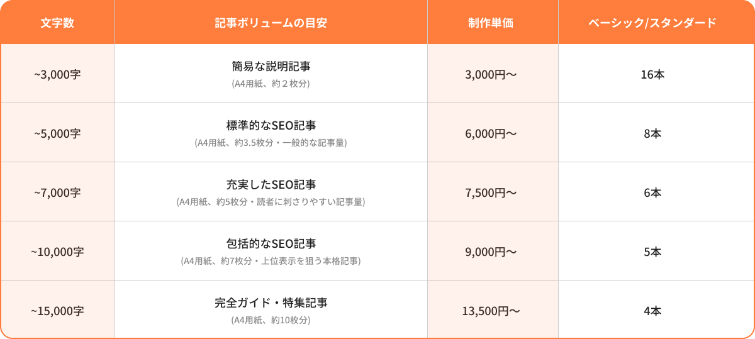Click the 簡易な説明記事 title text
Viewport: 755px width, 339px height.
(x=271, y=66)
